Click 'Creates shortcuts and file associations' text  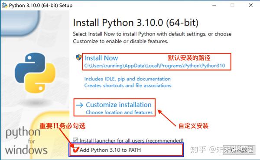coord(128,85)
